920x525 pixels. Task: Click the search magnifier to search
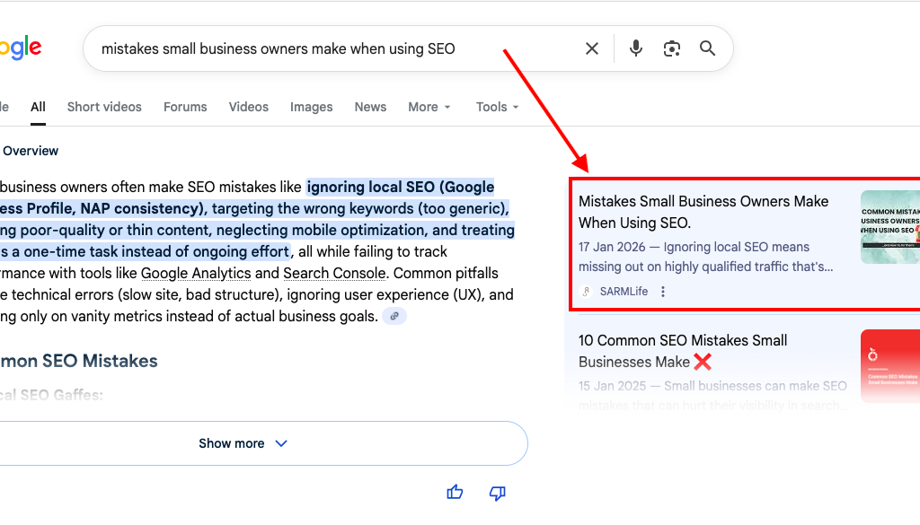tap(707, 48)
